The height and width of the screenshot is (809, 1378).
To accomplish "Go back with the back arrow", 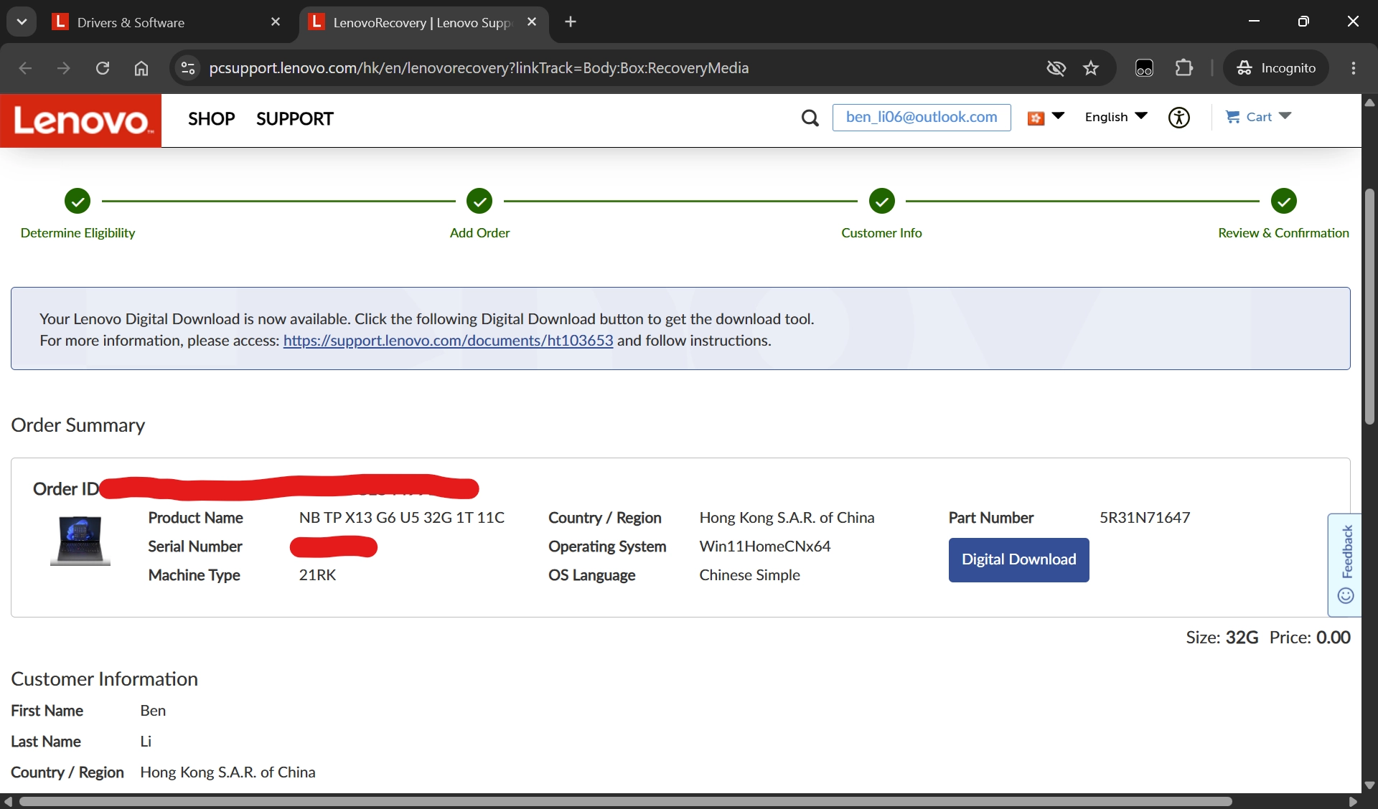I will point(25,68).
